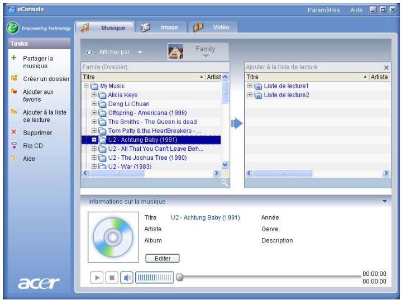401x300 pixels.
Task: Click the blue arrow to add to playlist
Action: [237, 123]
